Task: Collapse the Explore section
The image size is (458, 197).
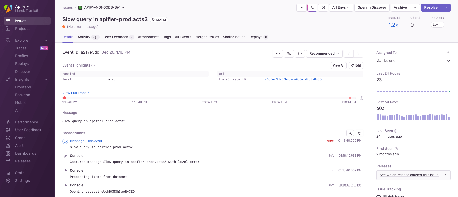Action: pos(46,40)
